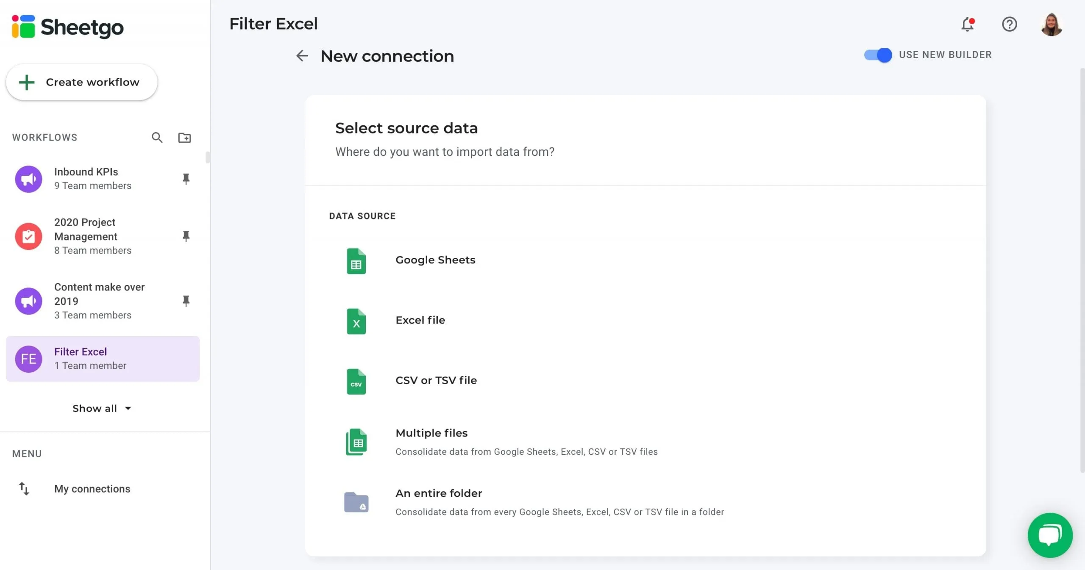Unpin the 2020 Project Management workflow
Viewport: 1085px width, 570px height.
[186, 236]
